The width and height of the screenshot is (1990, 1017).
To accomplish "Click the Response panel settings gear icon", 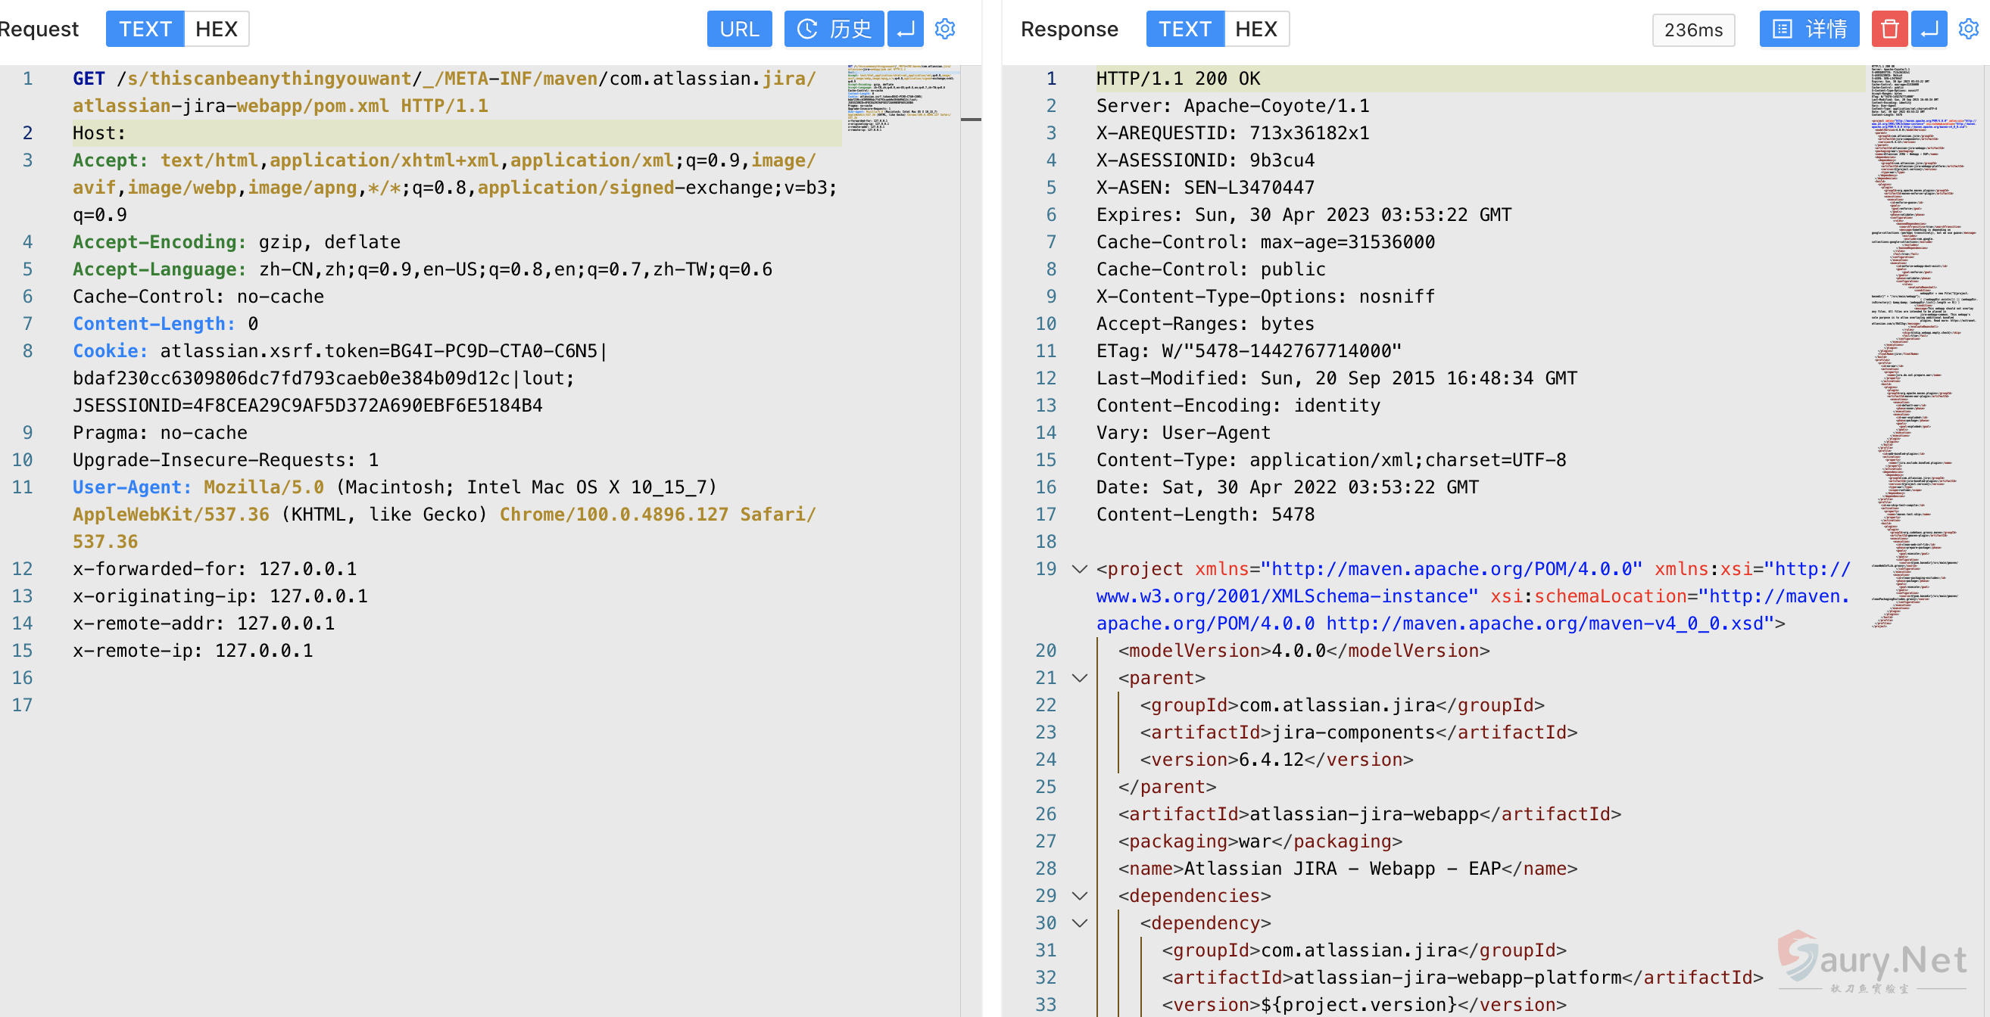I will (1967, 29).
